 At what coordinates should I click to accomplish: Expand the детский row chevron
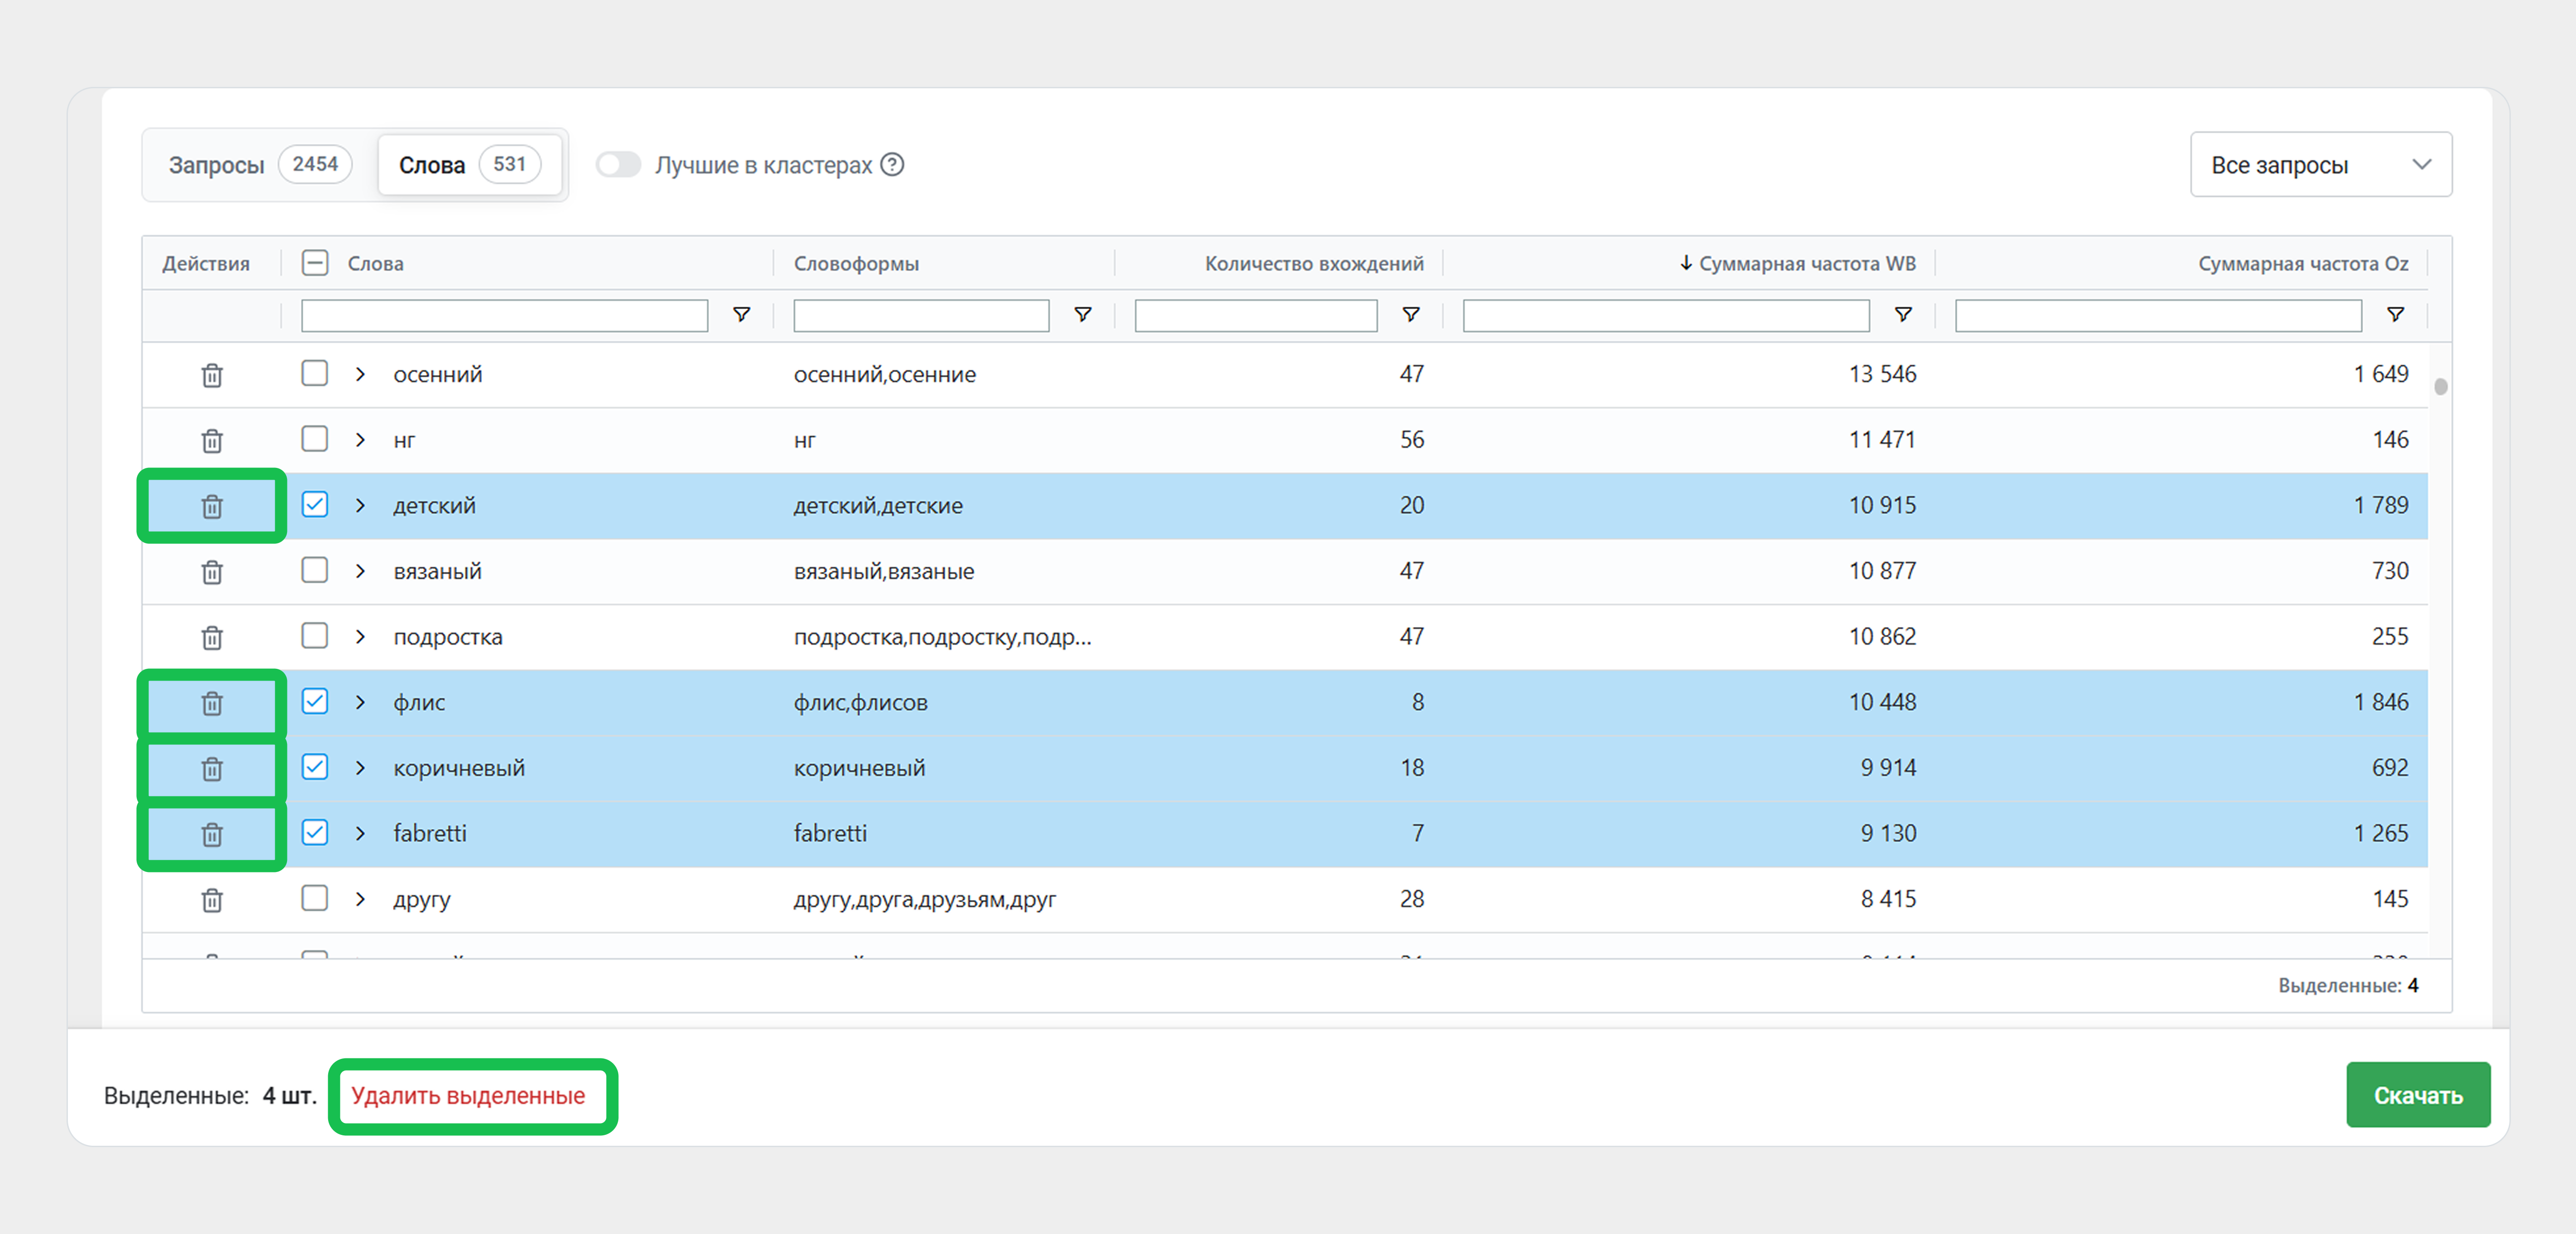pyautogui.click(x=361, y=505)
